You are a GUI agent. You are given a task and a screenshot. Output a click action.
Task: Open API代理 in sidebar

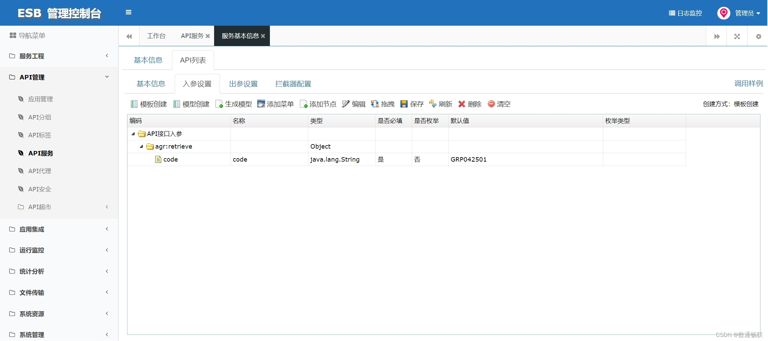point(40,171)
